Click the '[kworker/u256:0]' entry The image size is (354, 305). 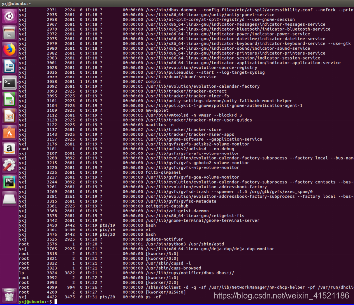[166, 292]
